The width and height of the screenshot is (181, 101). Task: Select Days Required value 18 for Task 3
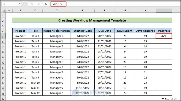coord(145,46)
